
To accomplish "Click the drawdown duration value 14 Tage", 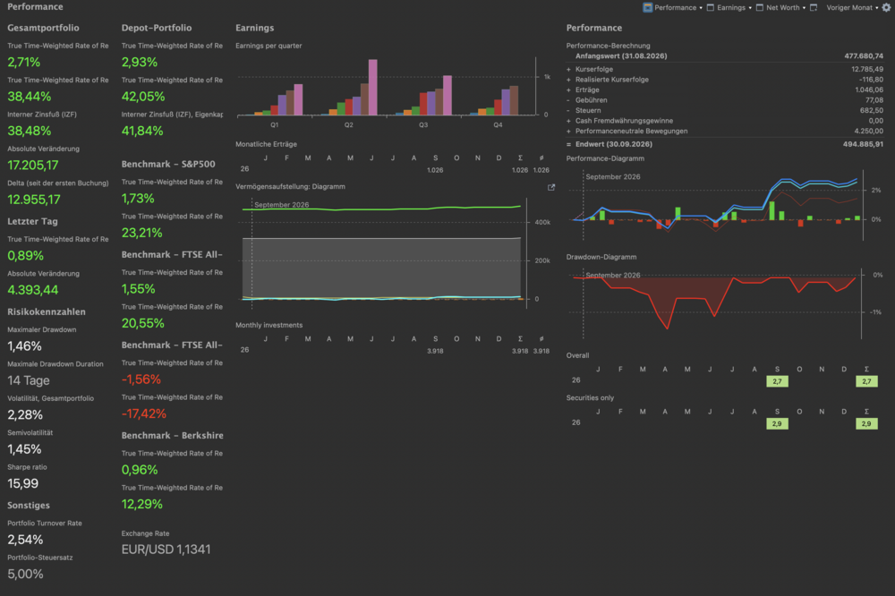I will 29,380.
